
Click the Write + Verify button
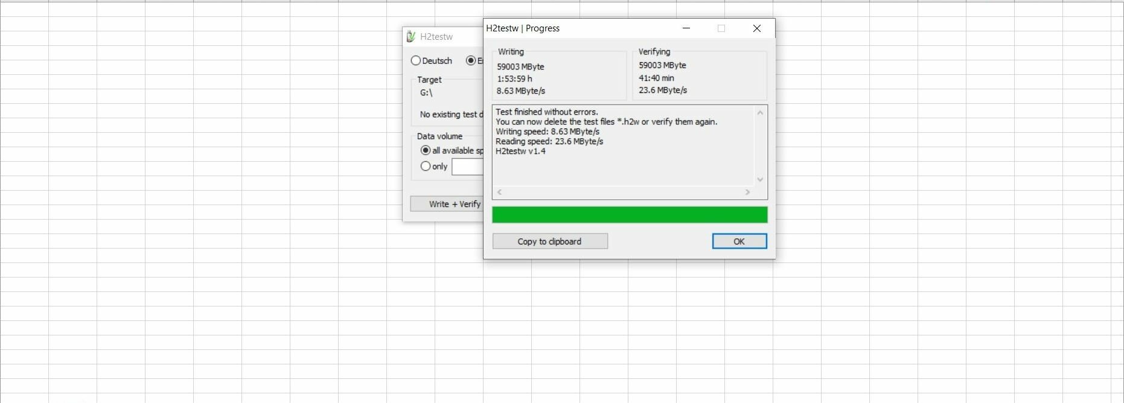pos(447,204)
